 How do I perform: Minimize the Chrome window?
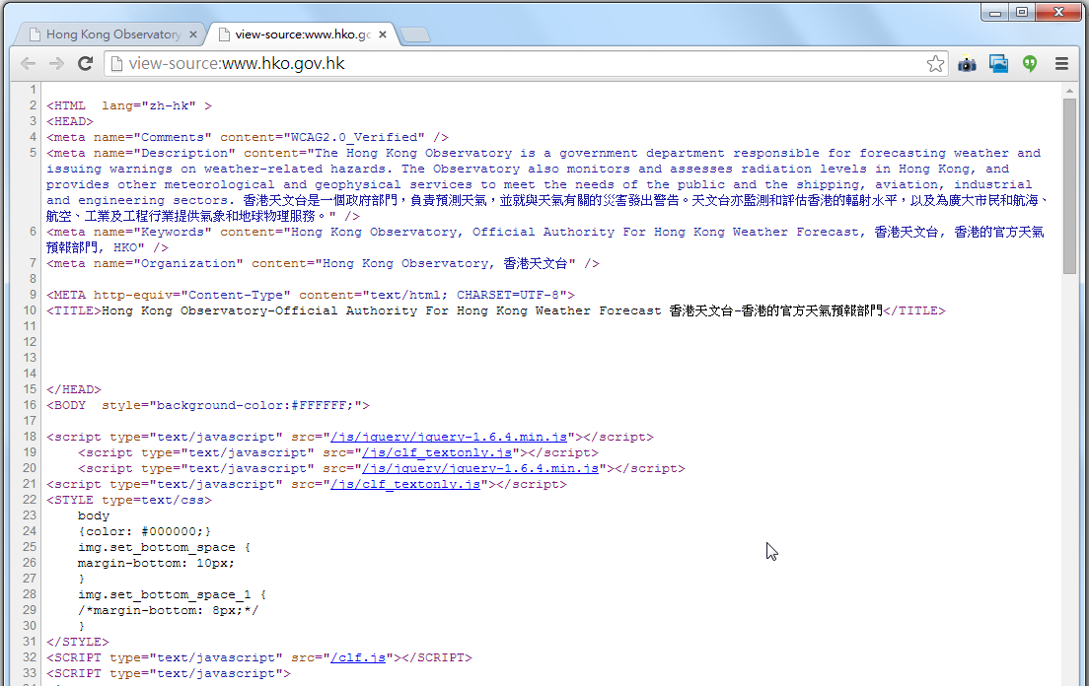994,12
